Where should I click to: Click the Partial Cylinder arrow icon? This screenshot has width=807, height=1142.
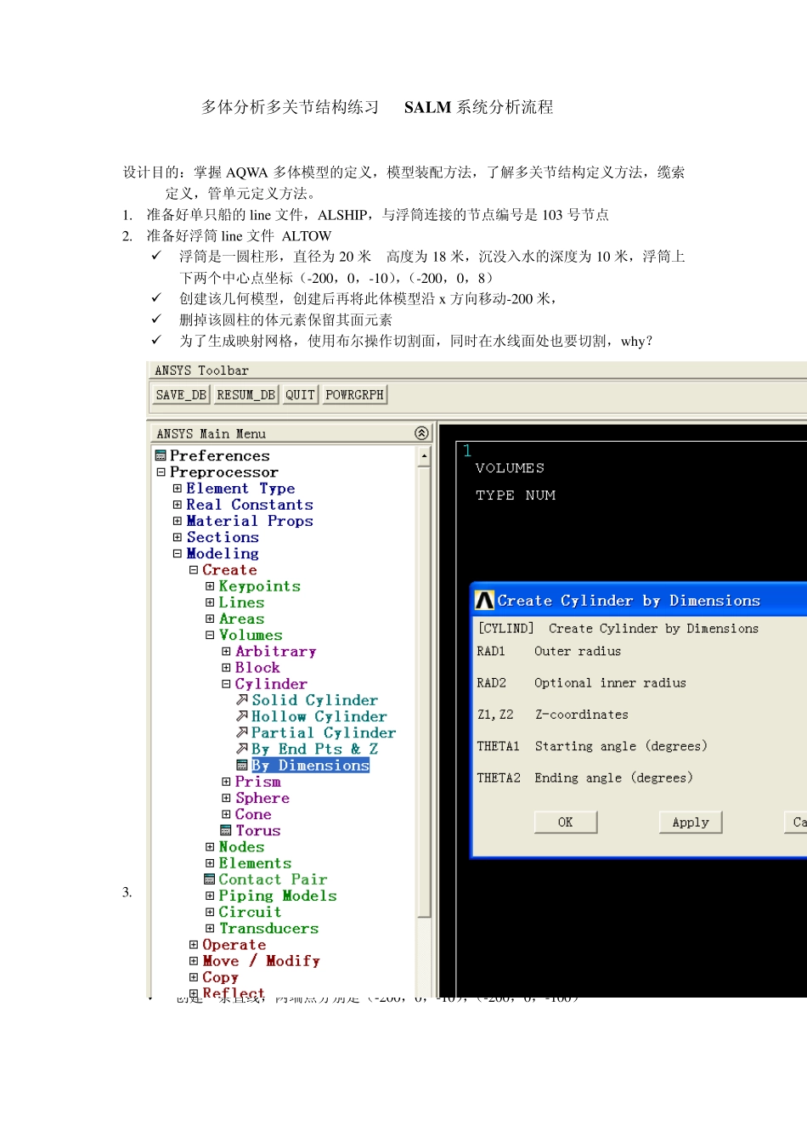pos(242,732)
